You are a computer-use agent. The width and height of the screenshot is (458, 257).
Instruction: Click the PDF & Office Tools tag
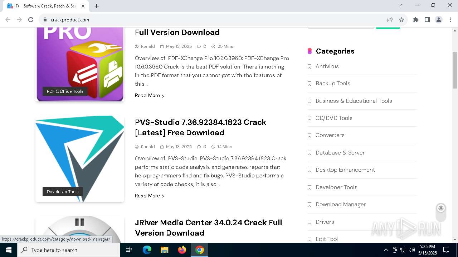[65, 91]
